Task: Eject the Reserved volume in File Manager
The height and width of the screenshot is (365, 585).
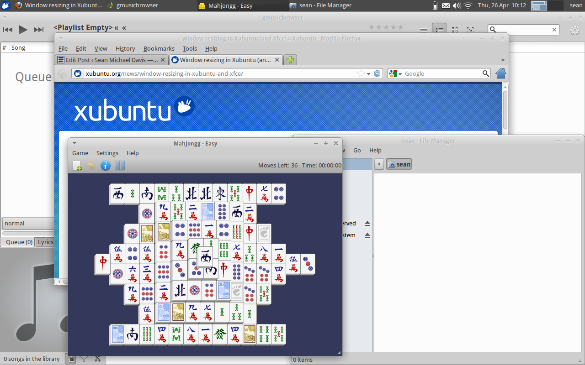Action: 367,223
